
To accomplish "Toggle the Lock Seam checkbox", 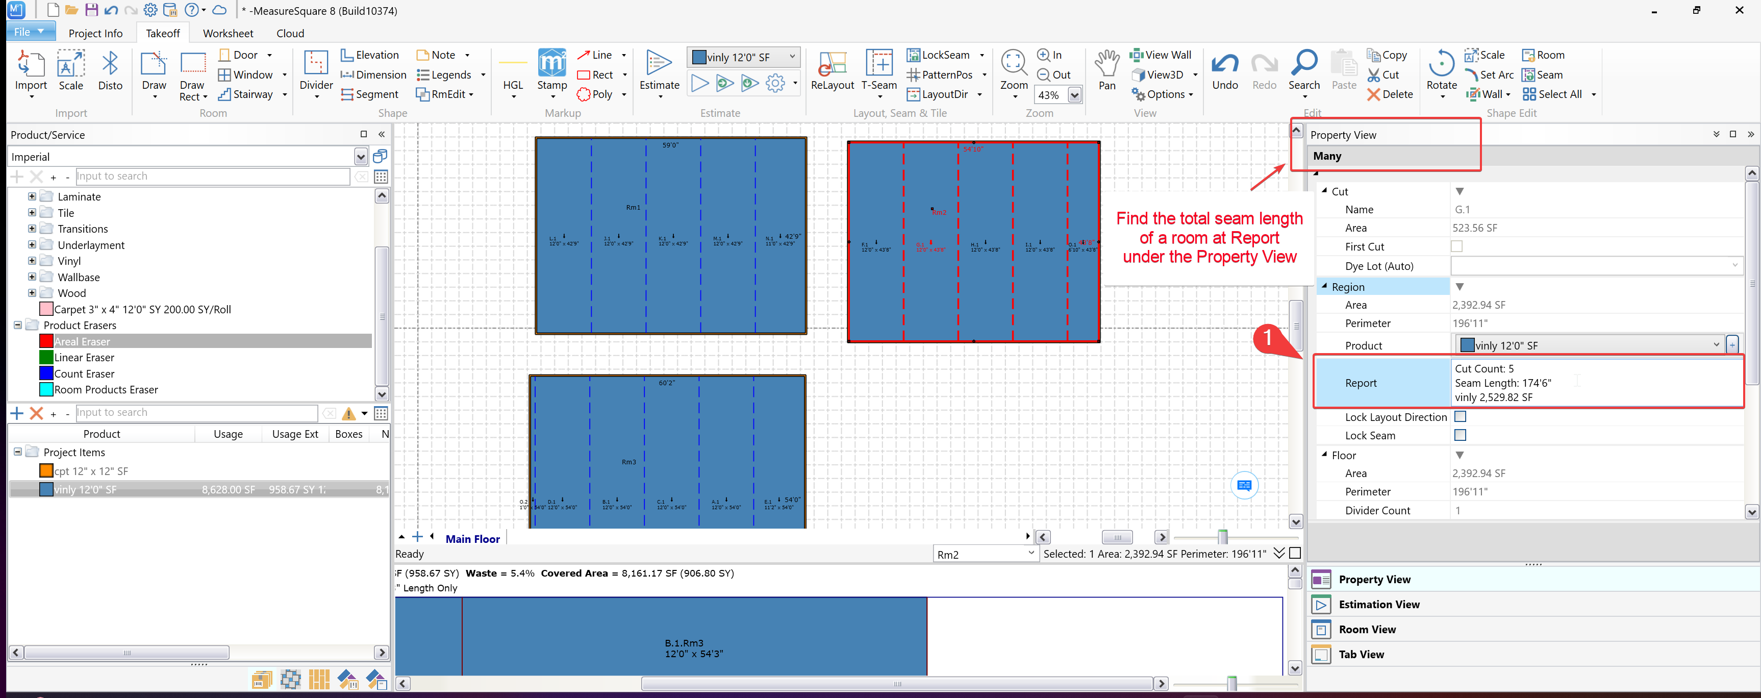I will (1460, 435).
